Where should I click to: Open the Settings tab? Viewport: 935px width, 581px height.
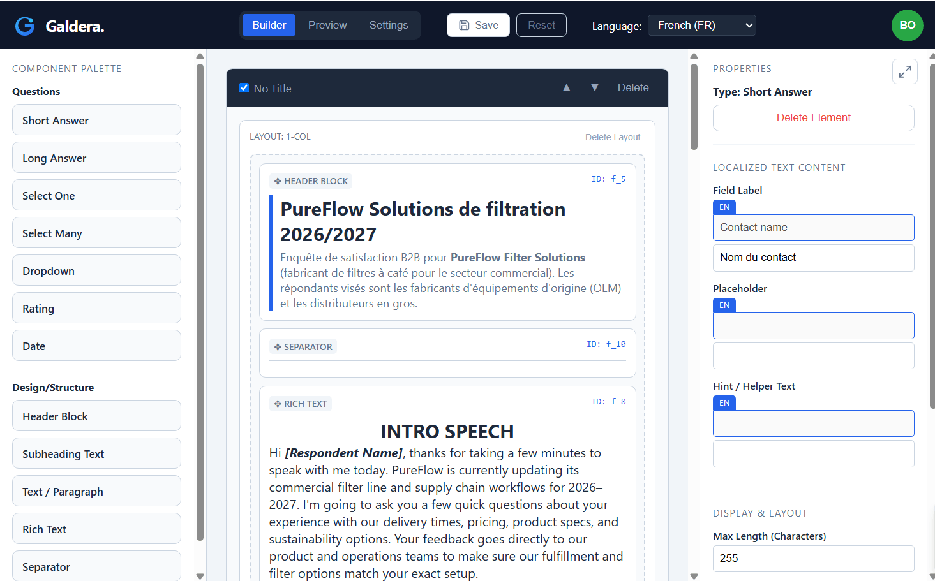click(389, 26)
